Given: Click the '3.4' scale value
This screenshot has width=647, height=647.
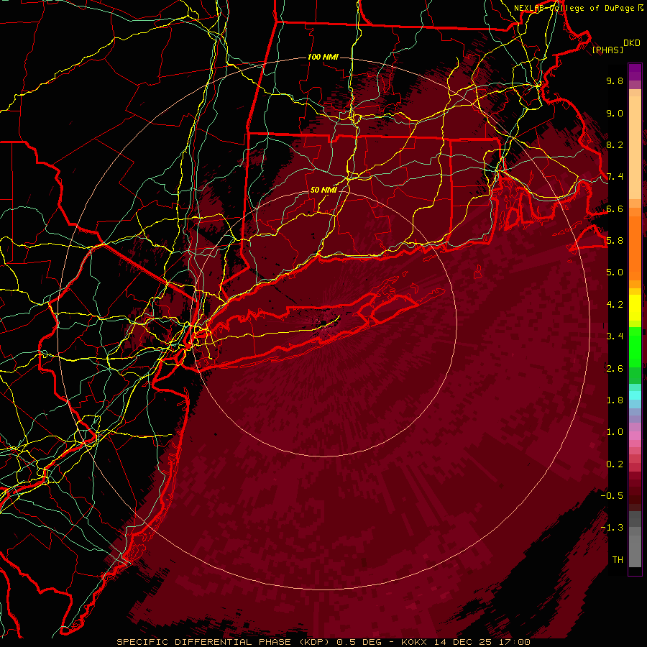Looking at the screenshot, I should tap(615, 336).
